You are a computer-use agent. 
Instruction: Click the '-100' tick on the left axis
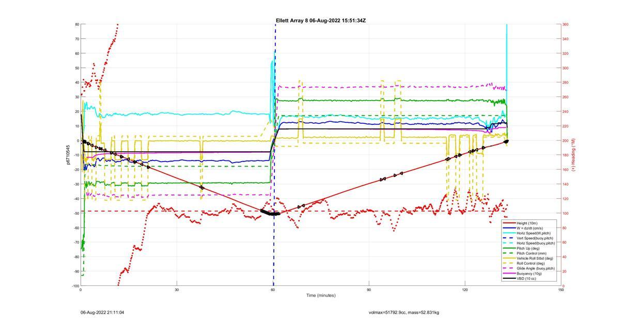(75, 286)
